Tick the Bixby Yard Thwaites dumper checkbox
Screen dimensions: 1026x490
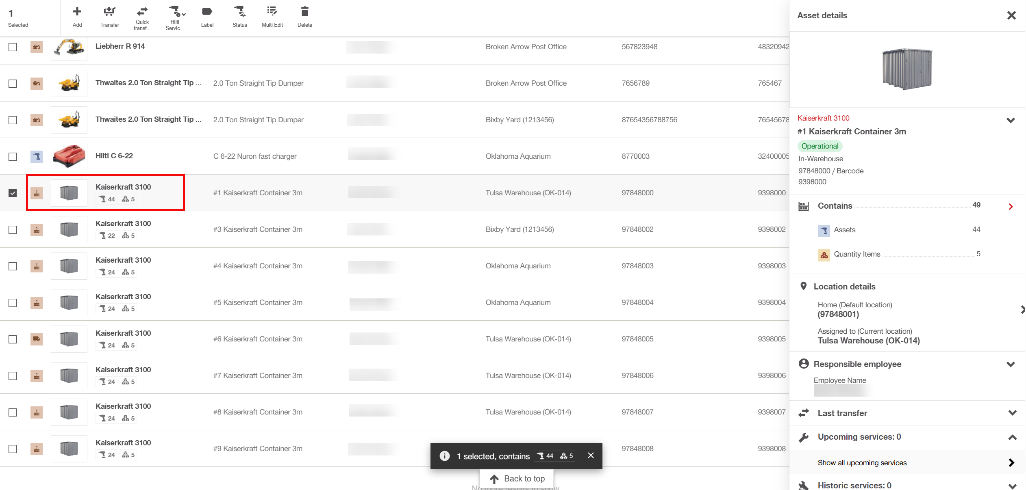tap(13, 120)
